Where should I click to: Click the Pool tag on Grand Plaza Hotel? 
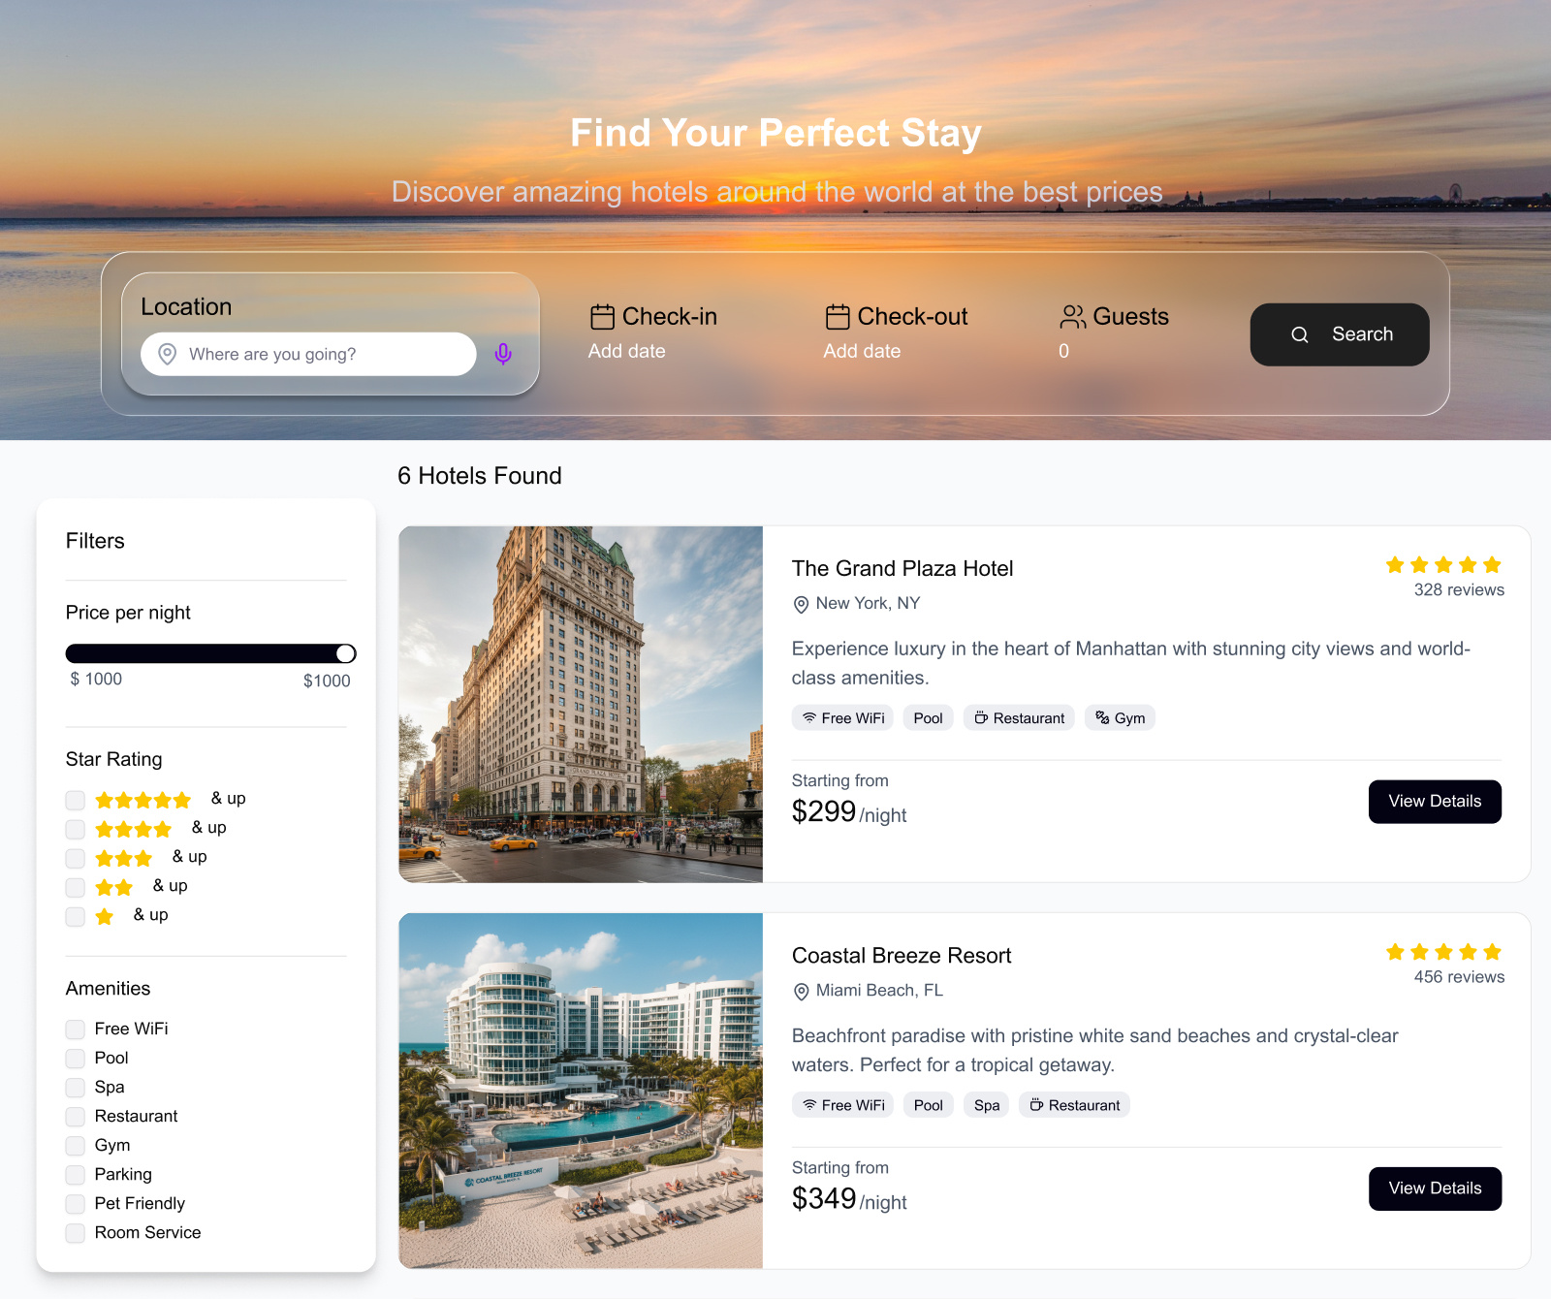coord(928,718)
